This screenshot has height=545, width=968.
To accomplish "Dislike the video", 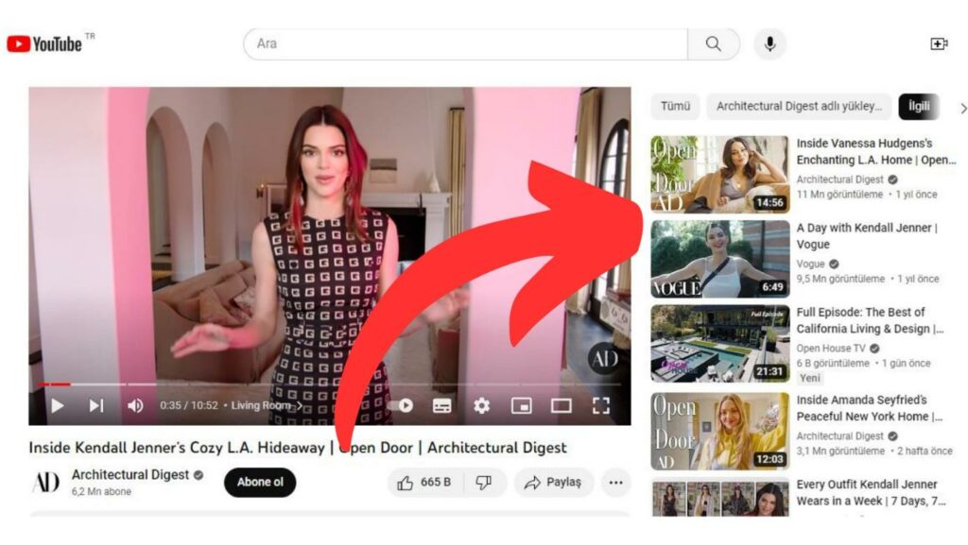I will coord(483,482).
